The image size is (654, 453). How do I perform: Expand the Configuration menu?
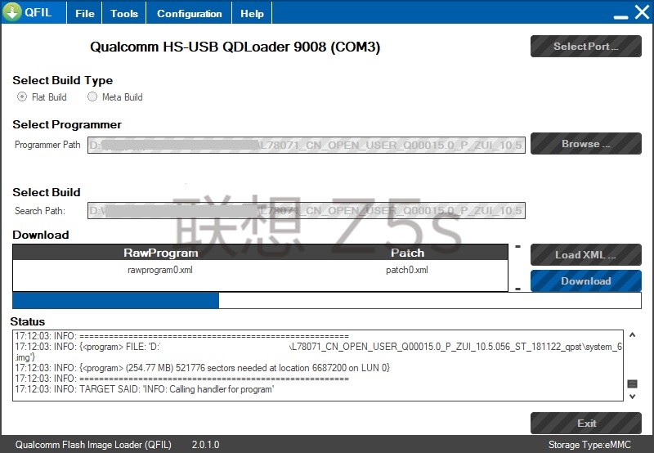(x=189, y=13)
